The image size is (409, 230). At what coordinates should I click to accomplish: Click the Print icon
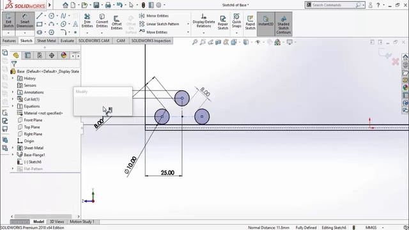[108, 5]
